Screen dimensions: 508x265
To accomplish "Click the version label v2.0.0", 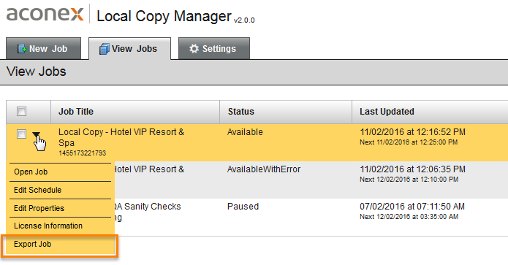I will [244, 20].
